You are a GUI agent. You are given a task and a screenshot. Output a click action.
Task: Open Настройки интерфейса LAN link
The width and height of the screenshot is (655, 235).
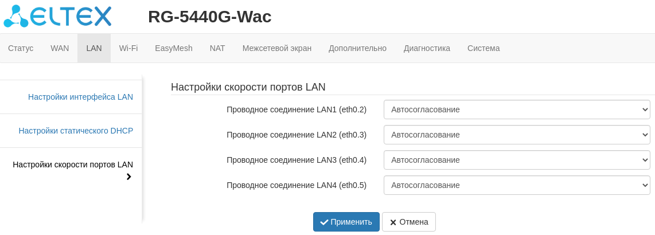tap(80, 97)
